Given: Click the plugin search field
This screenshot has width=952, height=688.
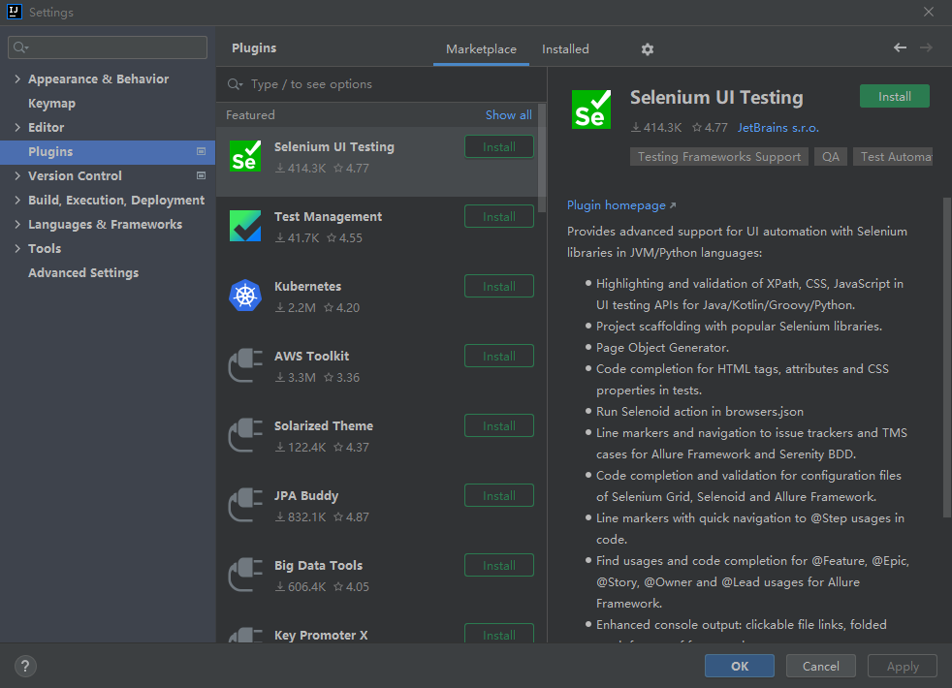Looking at the screenshot, I should click(x=378, y=84).
